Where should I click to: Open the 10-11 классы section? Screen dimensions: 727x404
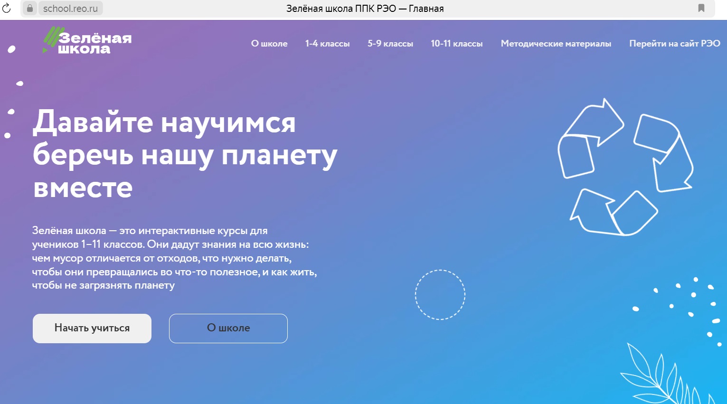pos(456,44)
